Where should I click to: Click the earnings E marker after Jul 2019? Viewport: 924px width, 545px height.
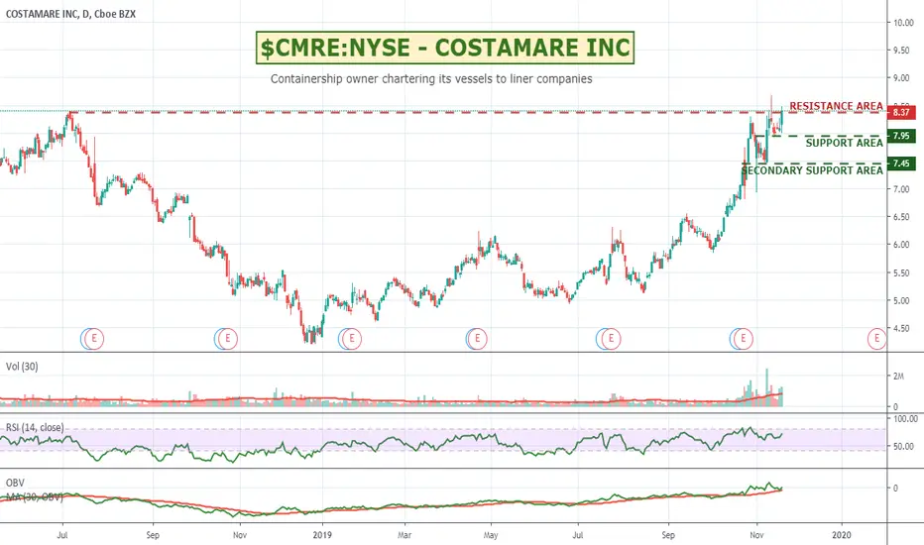click(x=611, y=339)
